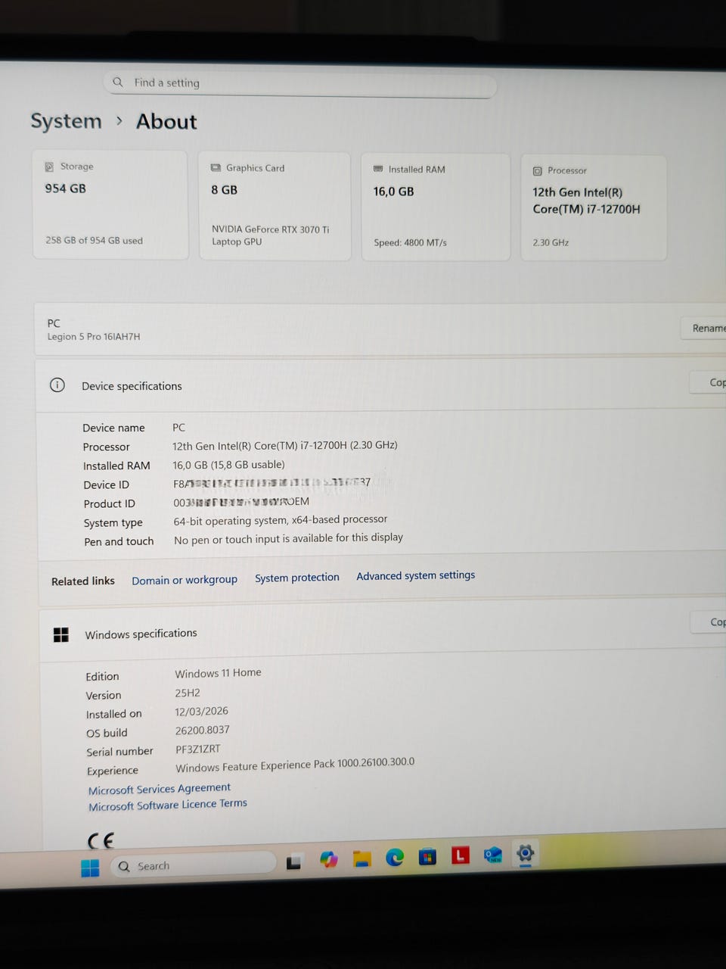Open the Processor i7-12700H card
The height and width of the screenshot is (969, 726).
click(x=594, y=208)
